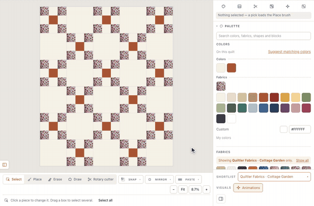Viewport: 314px width, 206px height.
Task: Click the Animations button
Action: click(x=248, y=188)
